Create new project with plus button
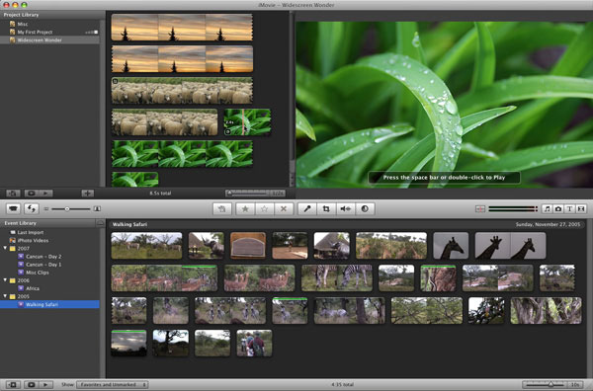Image resolution: width=593 pixels, height=391 pixels. [x=87, y=194]
